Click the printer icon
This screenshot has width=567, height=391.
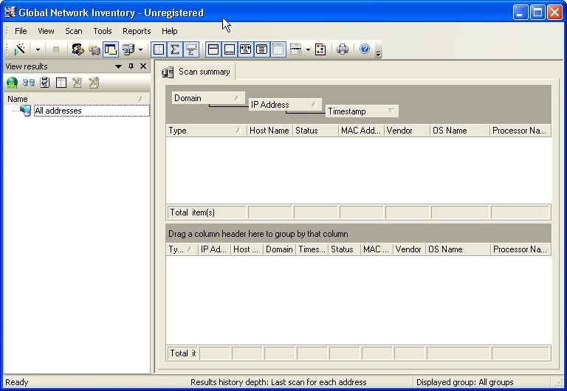(343, 49)
